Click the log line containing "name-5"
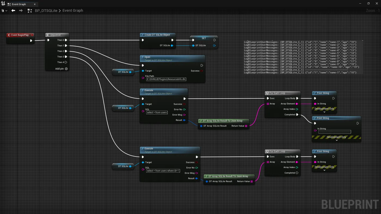The width and height of the screenshot is (381, 214). (x=300, y=53)
